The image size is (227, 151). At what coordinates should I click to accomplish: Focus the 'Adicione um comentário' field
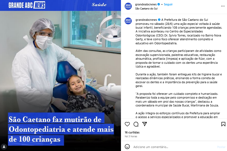[174, 147]
